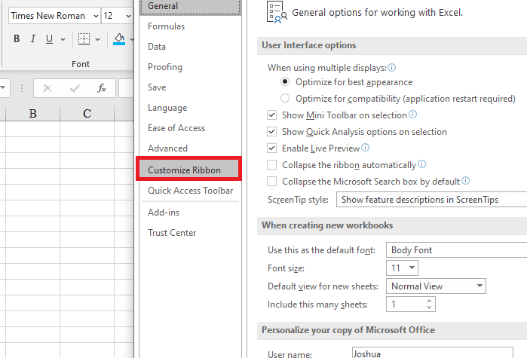The width and height of the screenshot is (527, 358).
Task: Check Collapse the Microsoft Search box by default
Action: coord(271,182)
